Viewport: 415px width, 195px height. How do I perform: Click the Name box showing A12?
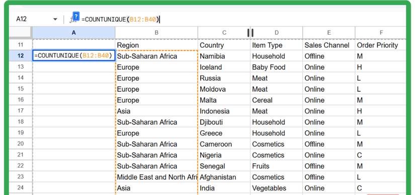point(22,19)
